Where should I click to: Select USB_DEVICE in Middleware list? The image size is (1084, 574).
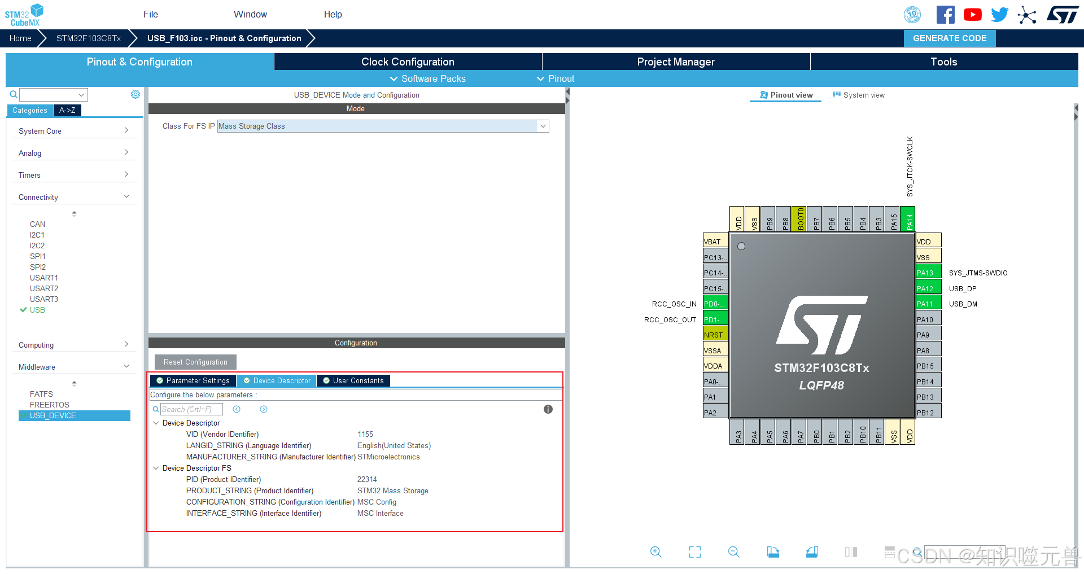(75, 415)
